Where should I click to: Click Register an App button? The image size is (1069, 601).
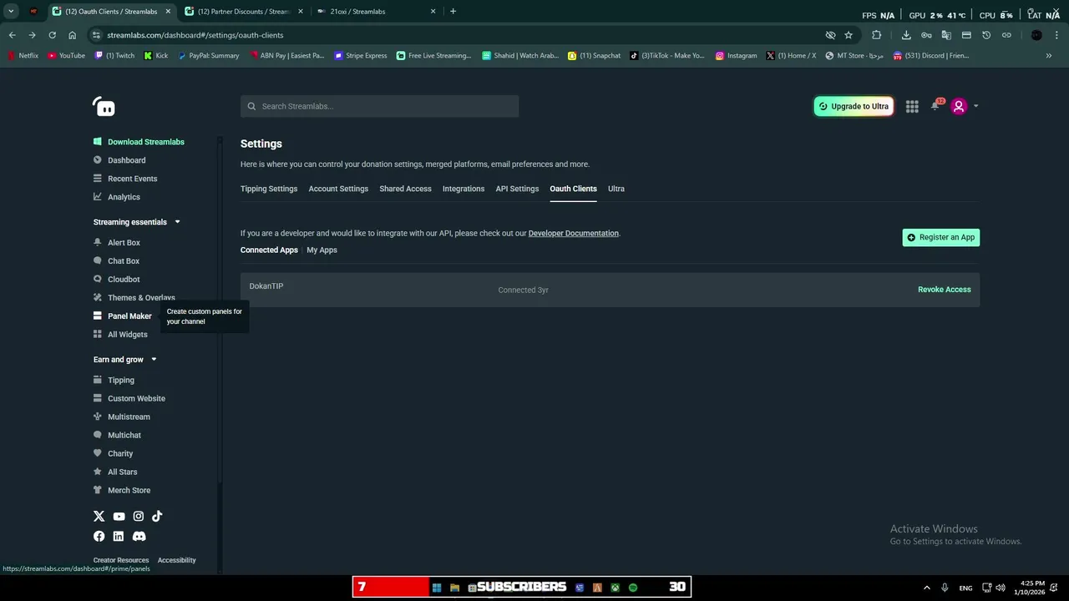click(x=941, y=237)
